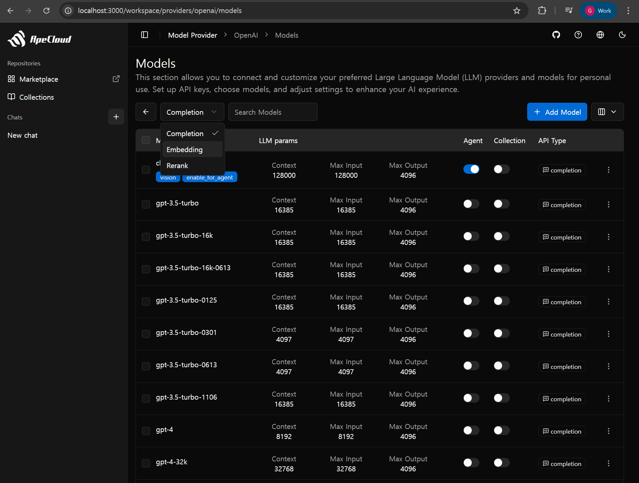Open row actions for gpt-3.5-turbo-0301

pyautogui.click(x=609, y=334)
